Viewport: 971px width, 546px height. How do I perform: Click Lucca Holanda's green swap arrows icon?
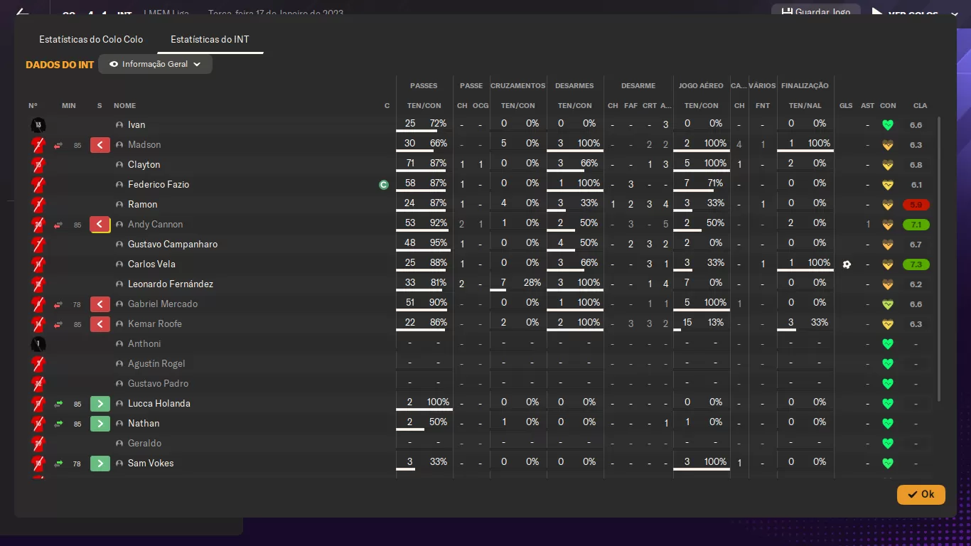58,404
